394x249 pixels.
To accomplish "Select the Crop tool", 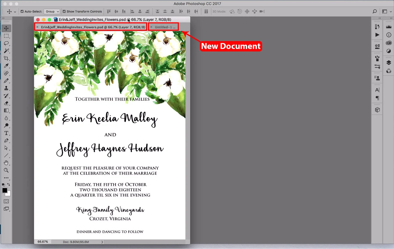I will click(x=6, y=58).
